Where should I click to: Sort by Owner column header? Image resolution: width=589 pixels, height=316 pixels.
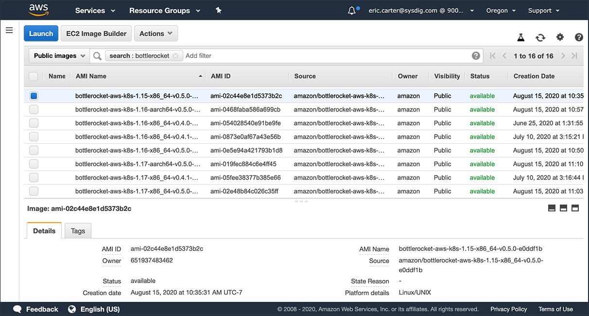407,76
